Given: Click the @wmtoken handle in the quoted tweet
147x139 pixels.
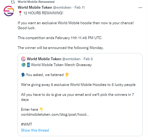Looking at the screenshot, I should coord(71,59).
